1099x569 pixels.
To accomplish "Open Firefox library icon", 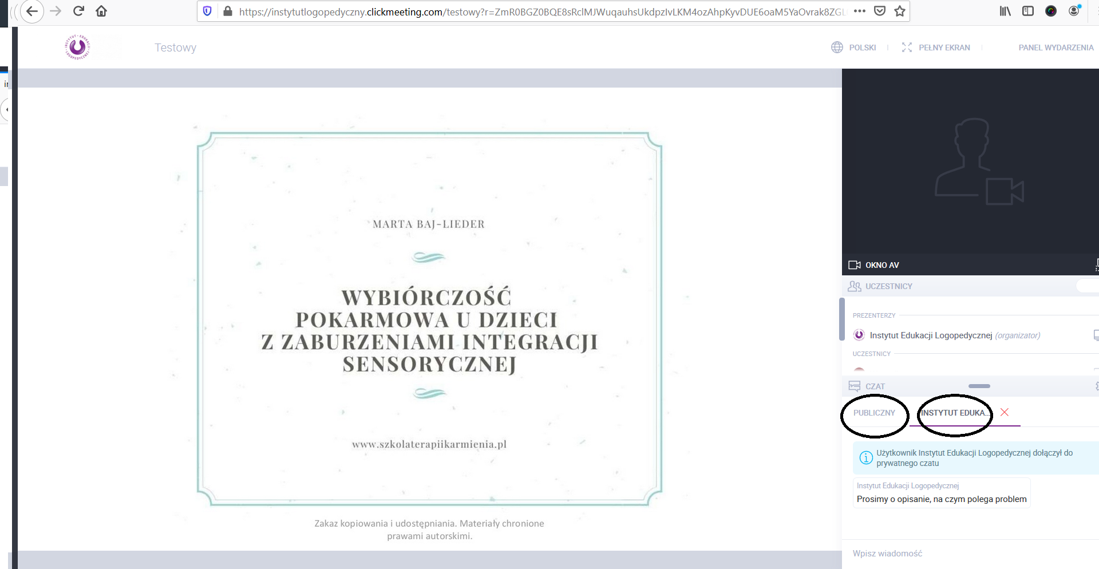I will click(x=1005, y=11).
